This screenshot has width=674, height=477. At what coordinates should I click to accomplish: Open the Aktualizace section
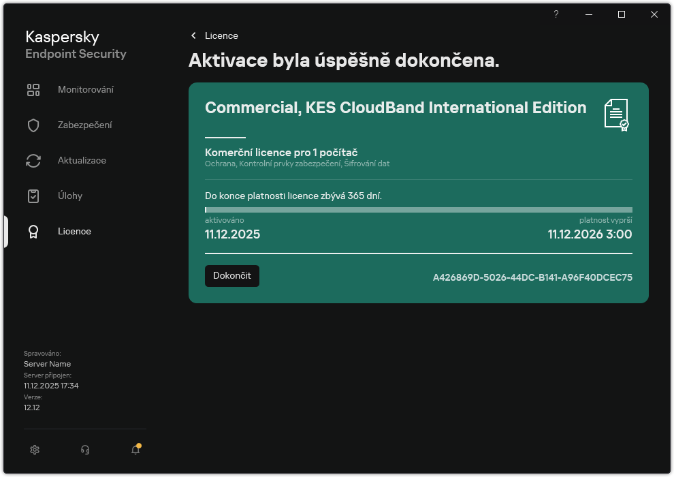[x=82, y=160]
